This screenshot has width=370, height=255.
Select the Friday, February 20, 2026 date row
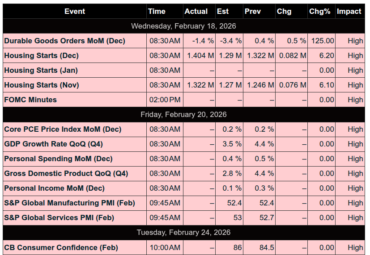click(x=183, y=114)
